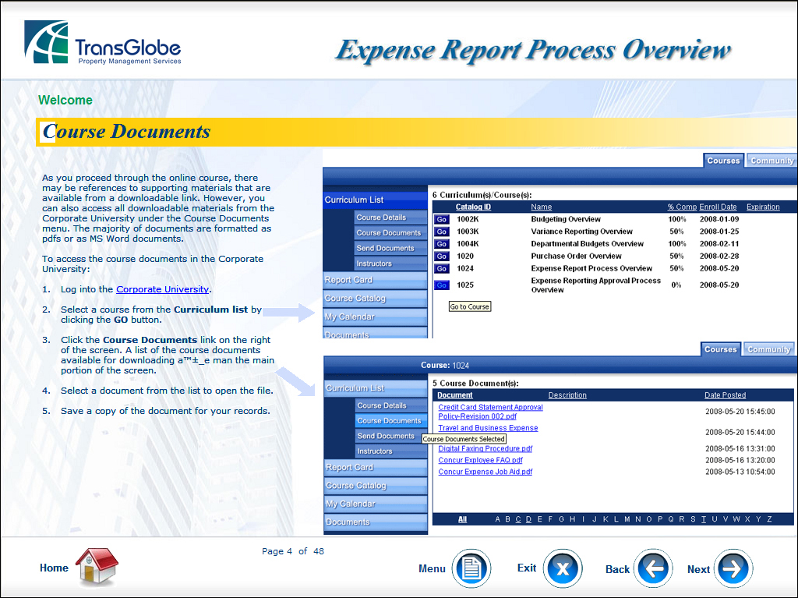The height and width of the screenshot is (598, 798).
Task: Click the Home text label
Action: click(x=54, y=568)
